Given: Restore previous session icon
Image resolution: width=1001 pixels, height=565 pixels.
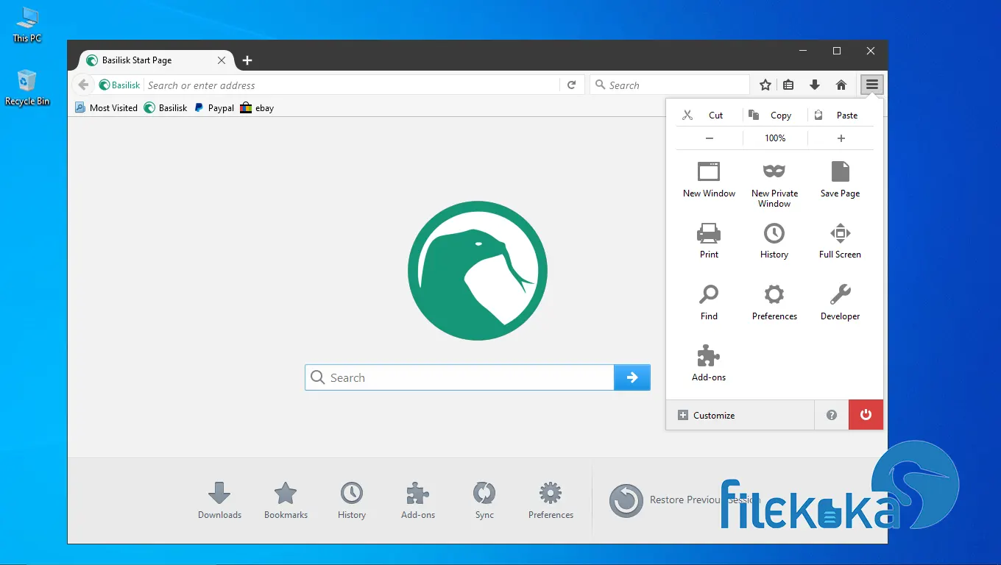Looking at the screenshot, I should tap(626, 500).
